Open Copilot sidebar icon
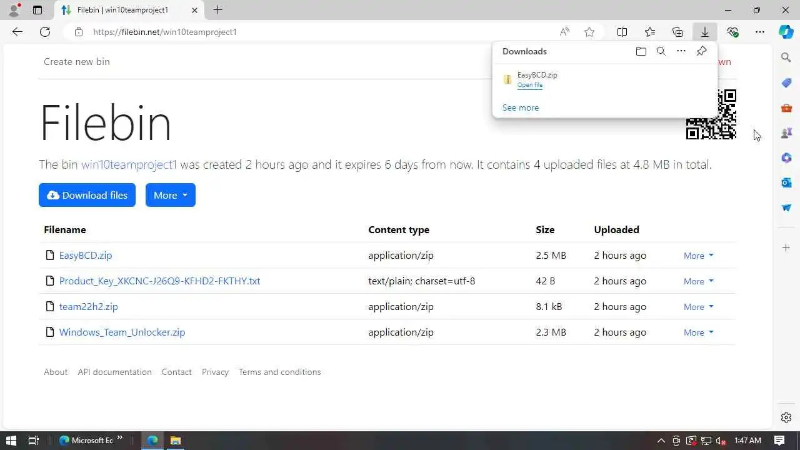This screenshot has width=800, height=450. pyautogui.click(x=786, y=32)
